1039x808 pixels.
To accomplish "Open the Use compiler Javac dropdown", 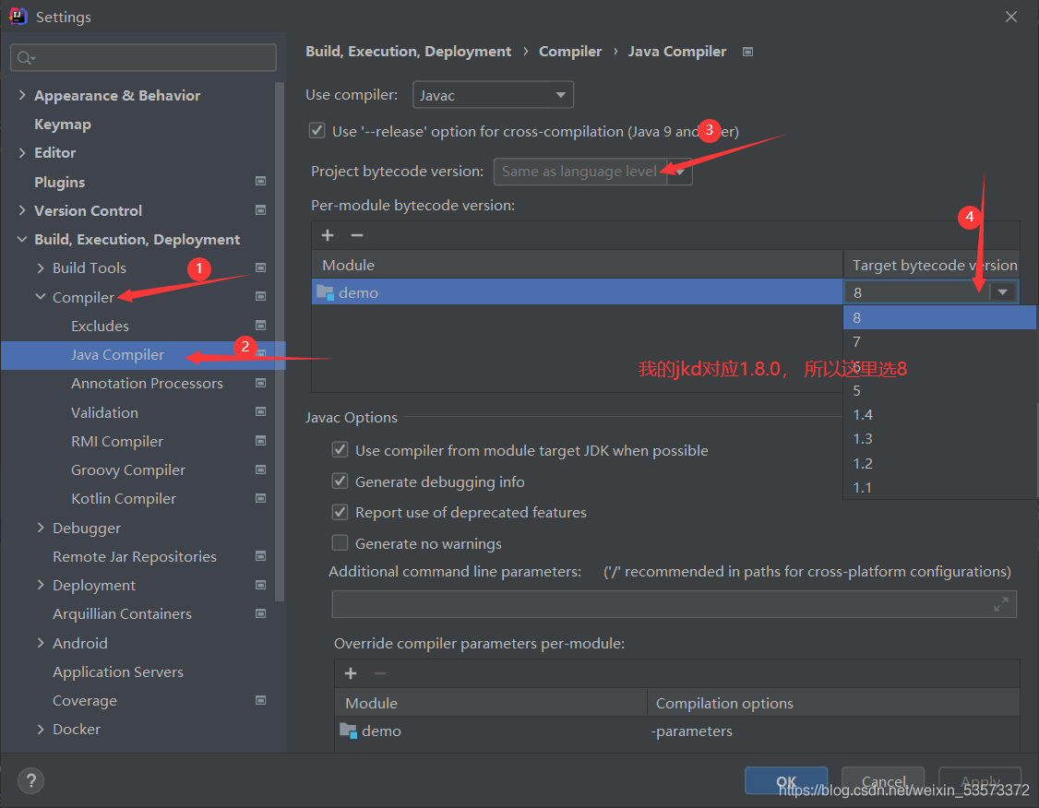I will point(493,95).
